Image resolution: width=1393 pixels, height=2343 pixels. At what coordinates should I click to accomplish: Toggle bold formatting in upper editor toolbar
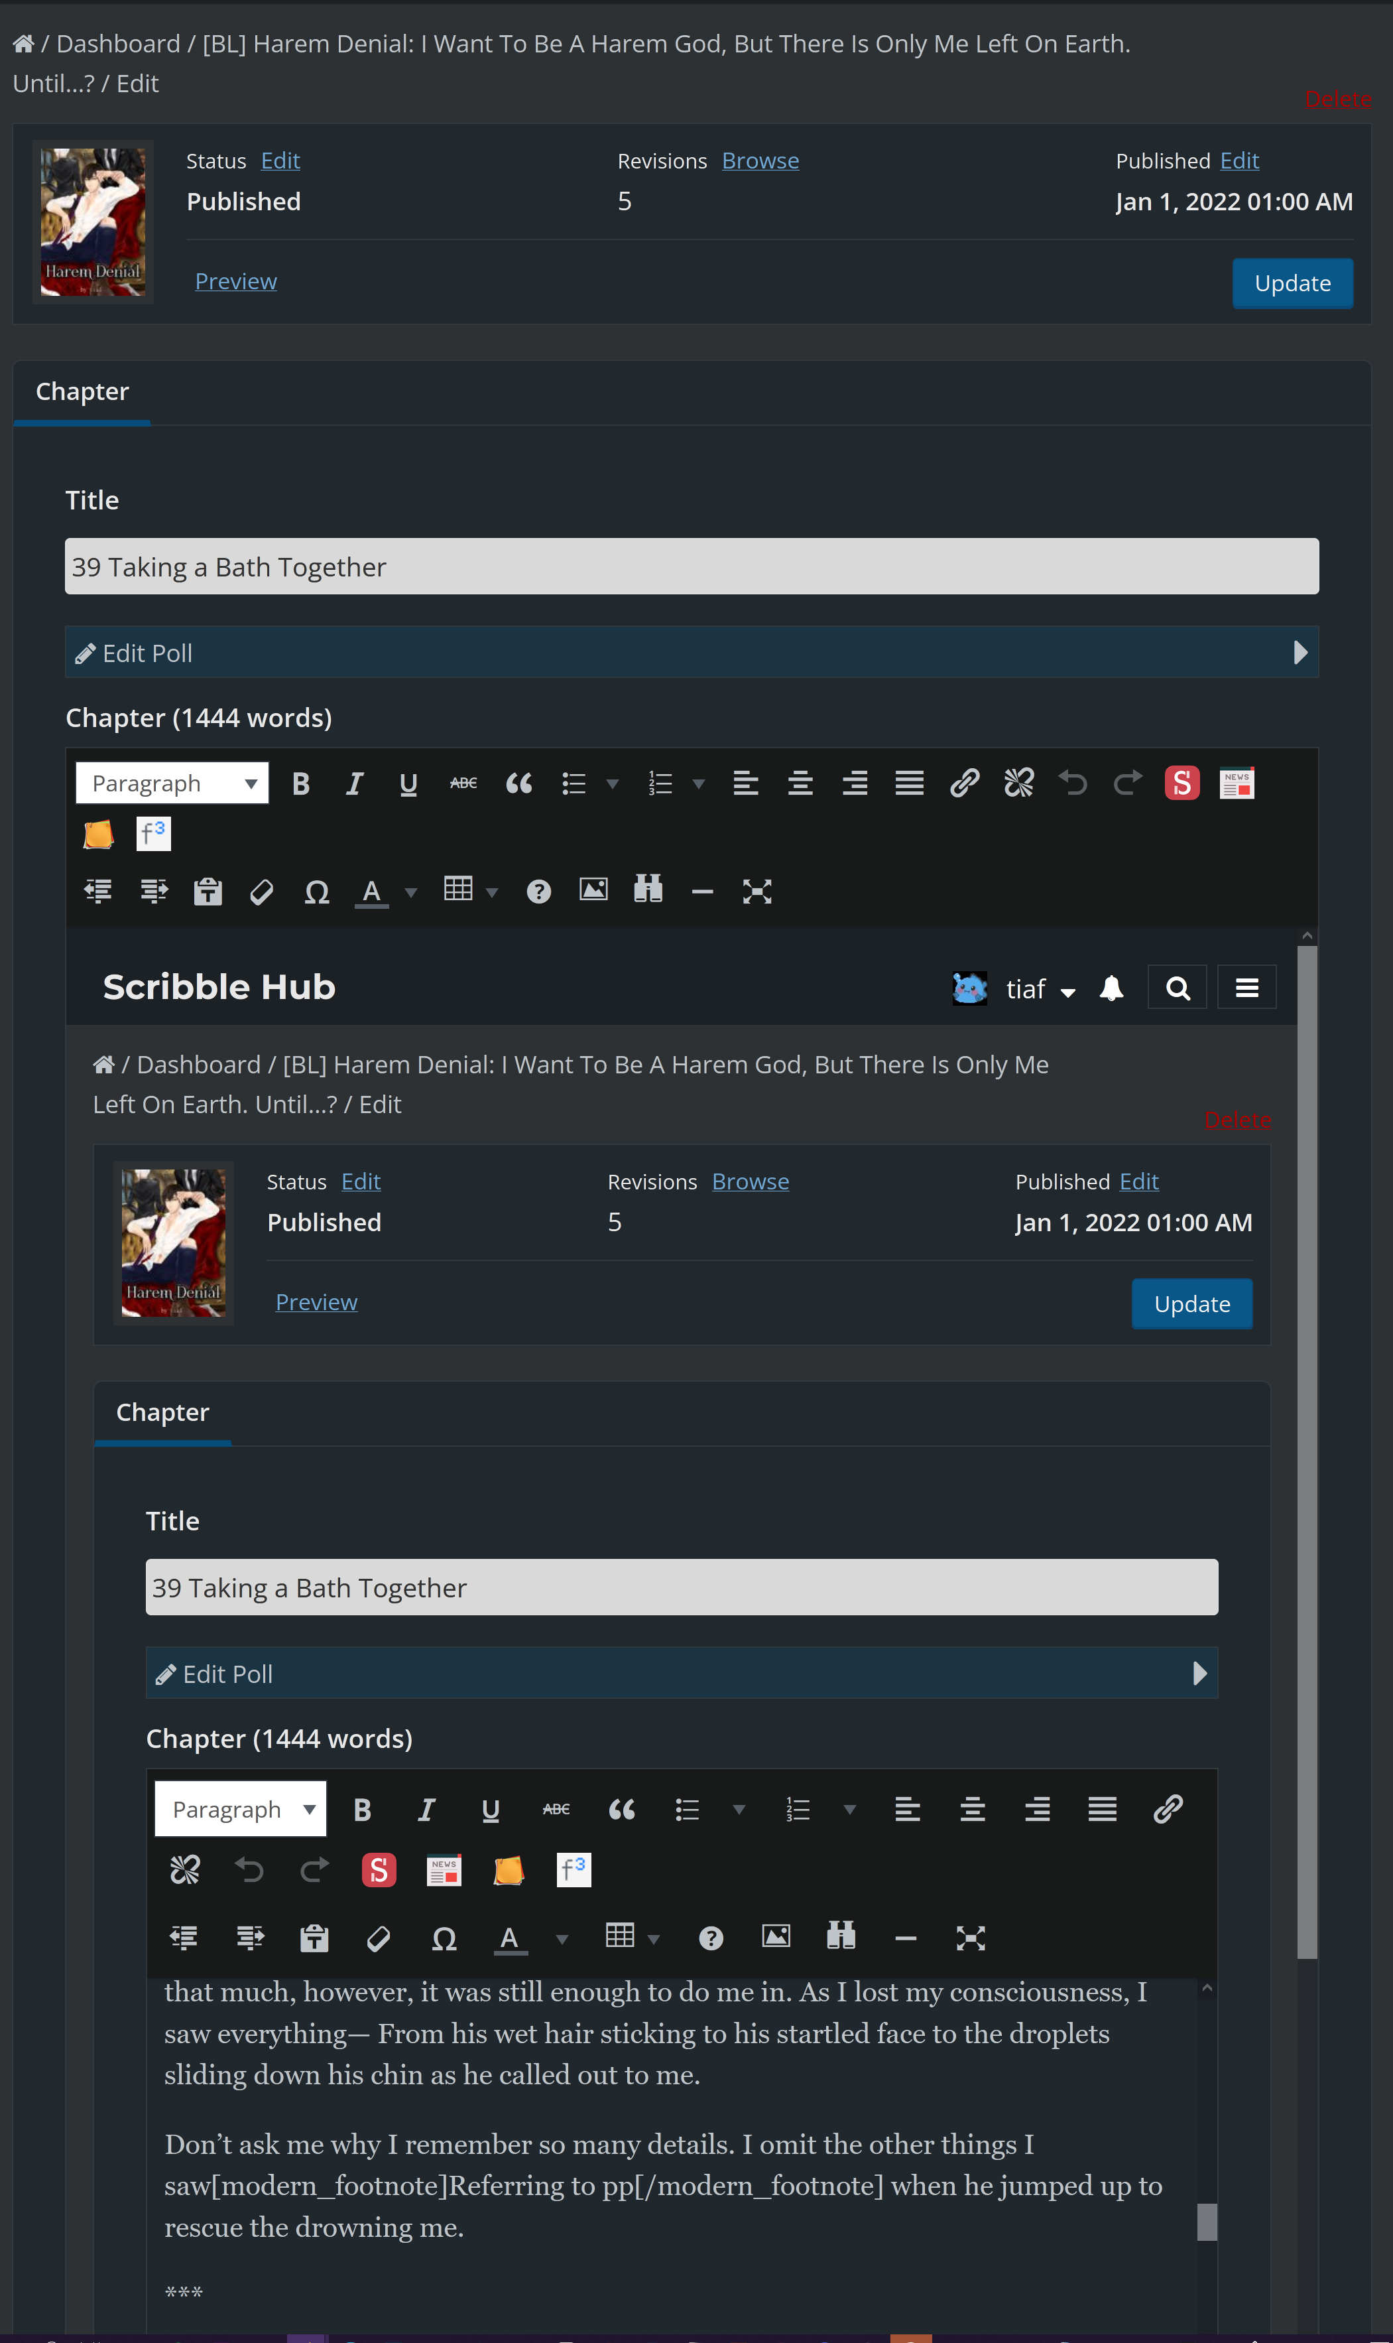[300, 783]
